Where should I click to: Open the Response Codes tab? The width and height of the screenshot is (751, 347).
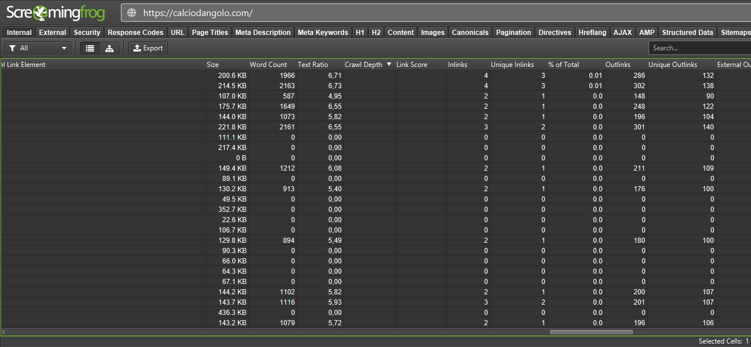[x=136, y=33]
